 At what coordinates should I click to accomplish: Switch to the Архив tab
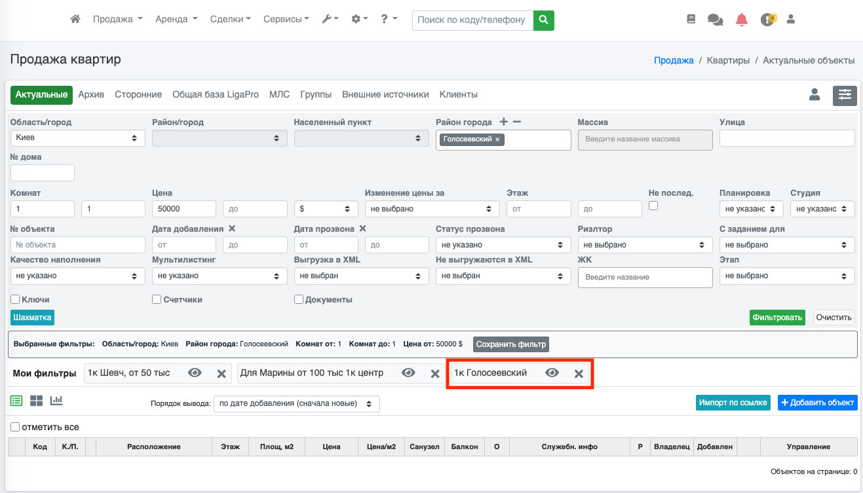tap(91, 94)
